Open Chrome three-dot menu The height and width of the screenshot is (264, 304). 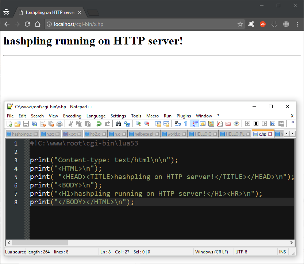click(x=297, y=24)
